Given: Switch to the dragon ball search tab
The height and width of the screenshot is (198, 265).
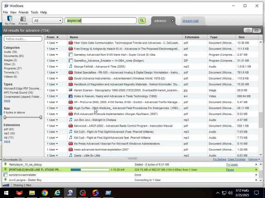Looking at the screenshot, I should [x=190, y=21].
